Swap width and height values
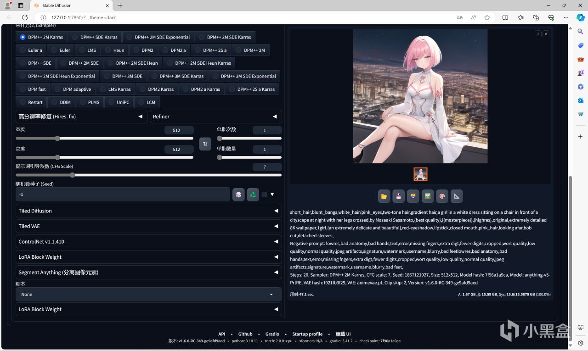 point(205,144)
